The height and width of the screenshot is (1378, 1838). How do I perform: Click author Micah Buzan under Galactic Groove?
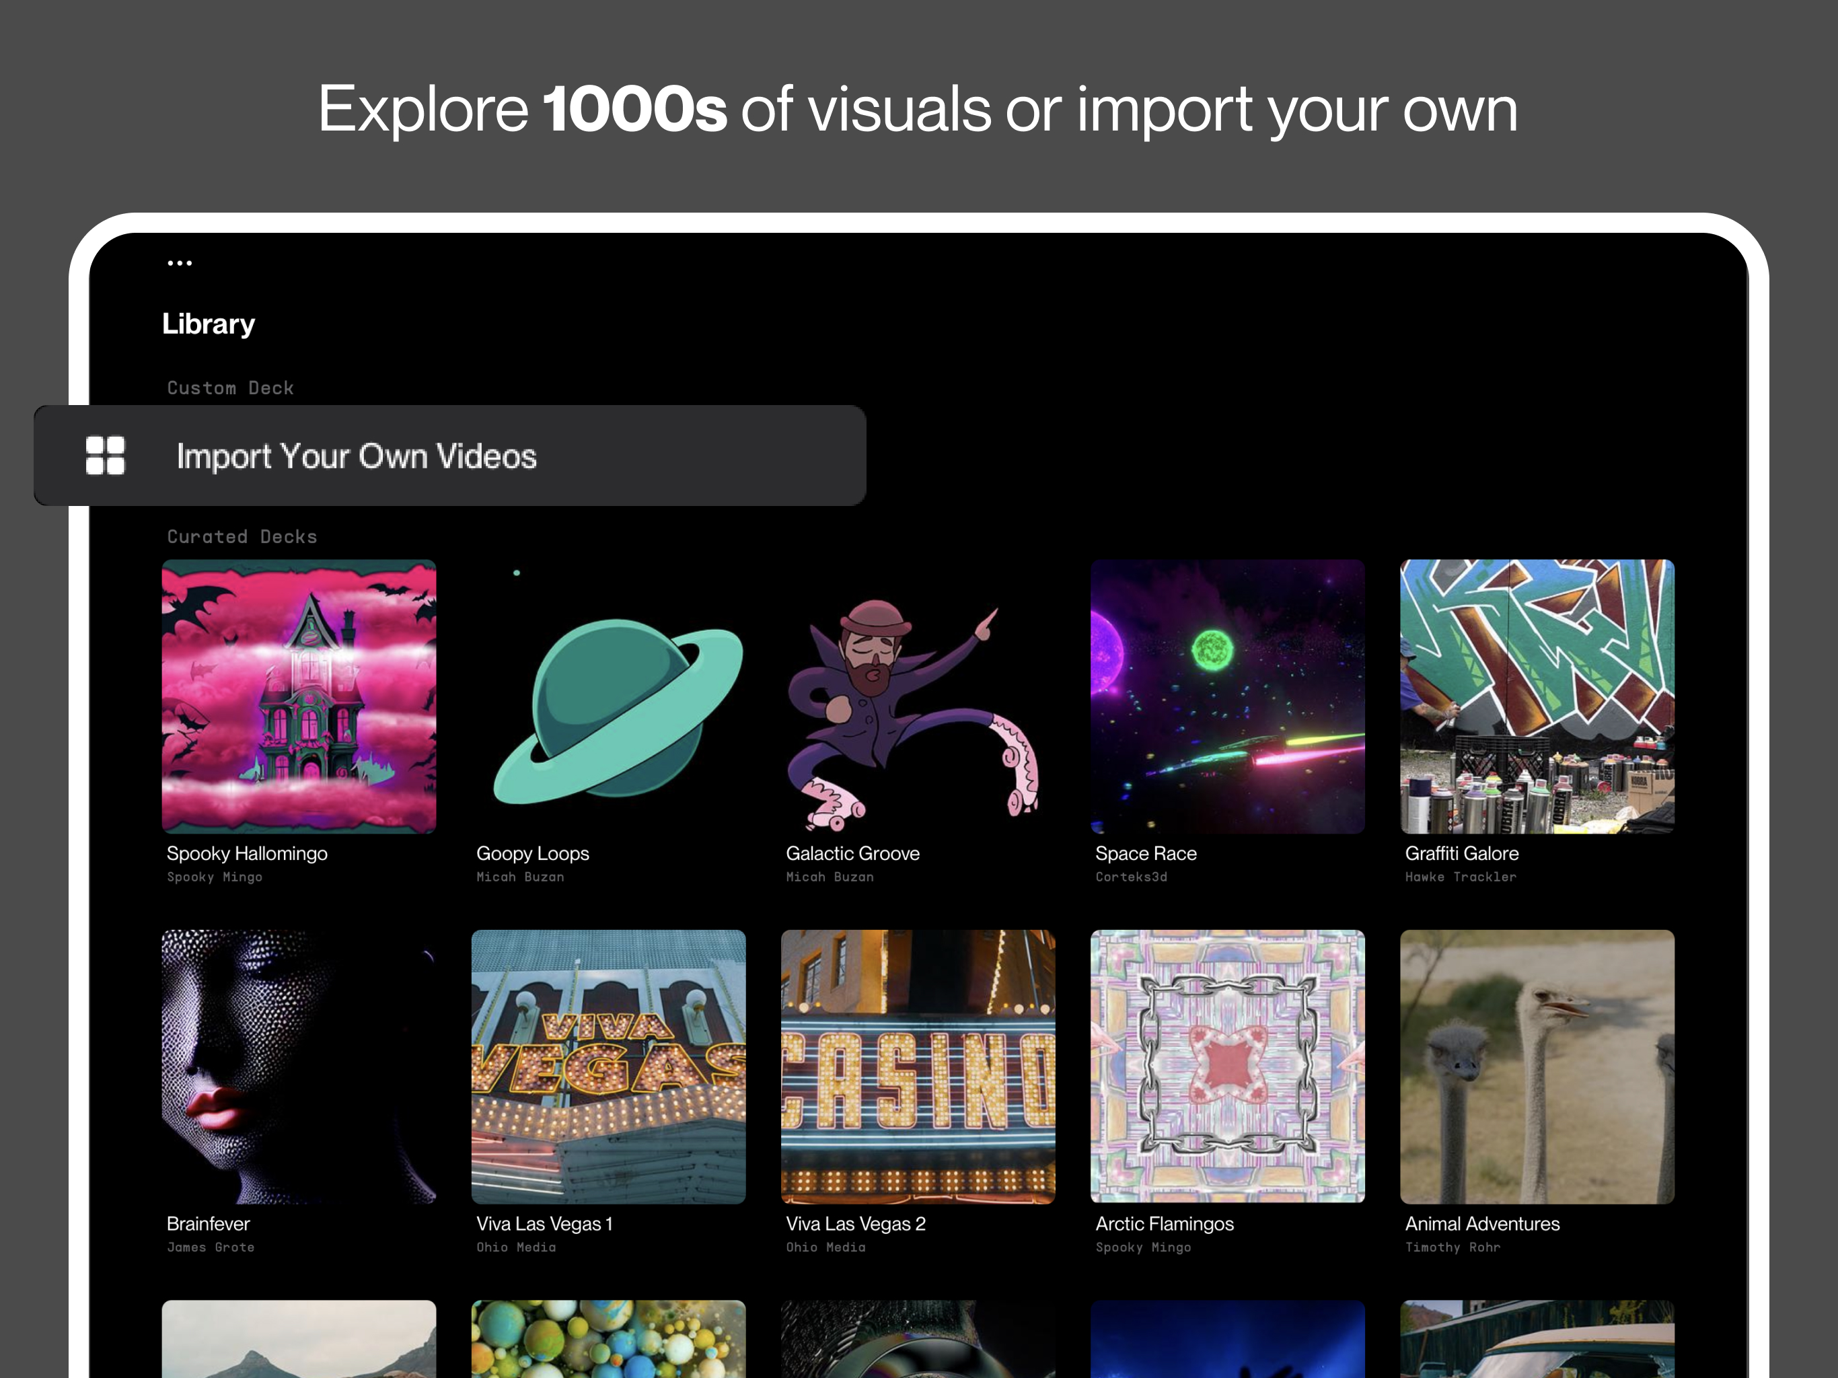coord(830,877)
